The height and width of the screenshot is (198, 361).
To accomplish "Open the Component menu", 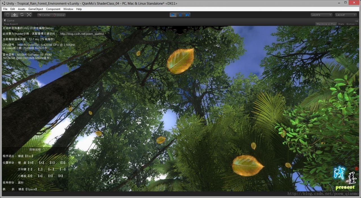I will [x=53, y=9].
